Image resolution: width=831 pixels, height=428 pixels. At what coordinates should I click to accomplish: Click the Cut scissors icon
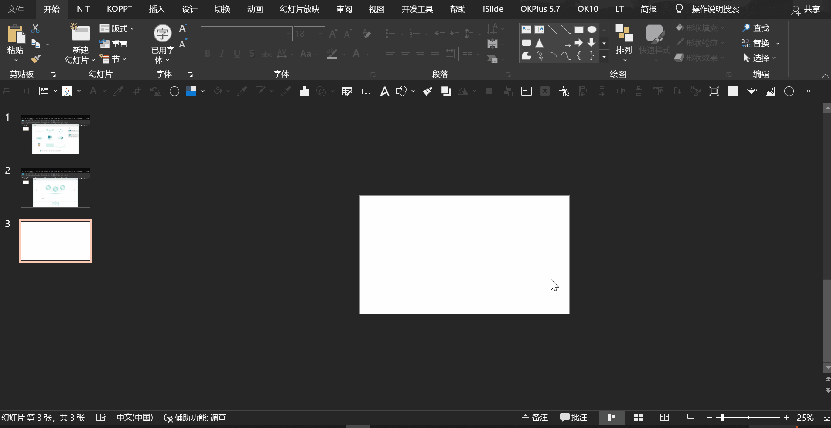(36, 29)
